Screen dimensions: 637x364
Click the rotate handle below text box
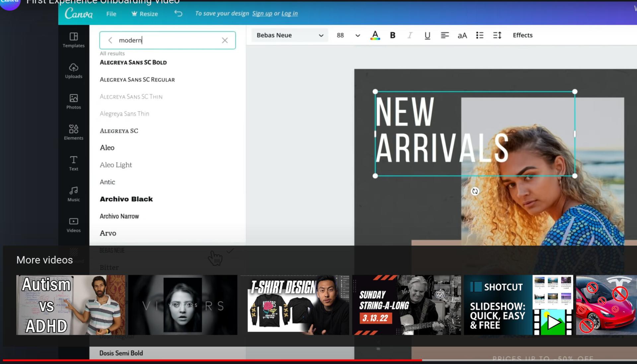(475, 191)
